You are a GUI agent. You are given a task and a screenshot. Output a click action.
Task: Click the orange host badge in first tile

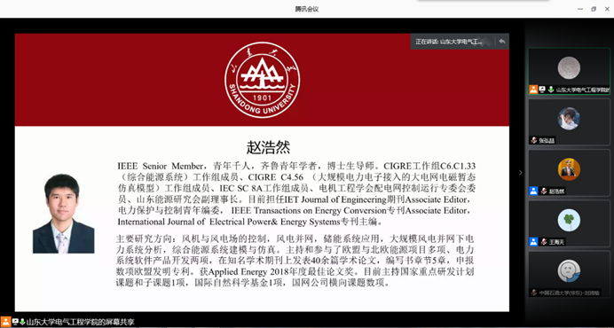(533, 90)
